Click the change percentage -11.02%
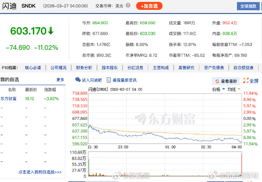Viewport: 262px width, 182px height. tap(46, 48)
